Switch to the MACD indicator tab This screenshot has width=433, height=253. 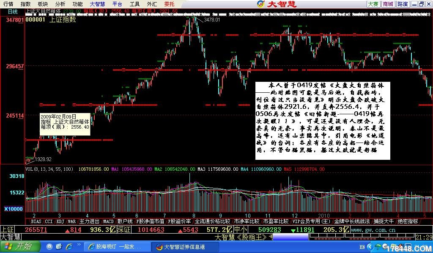(x=108, y=221)
